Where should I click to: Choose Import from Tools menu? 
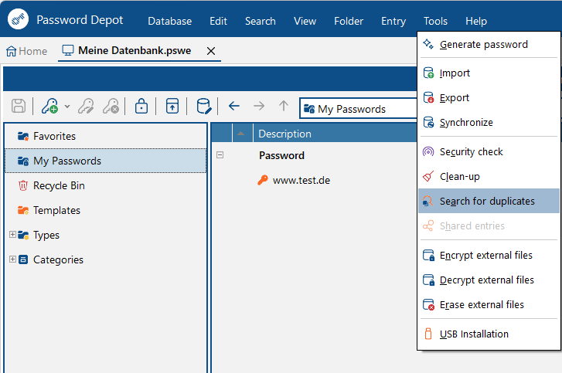pos(489,73)
